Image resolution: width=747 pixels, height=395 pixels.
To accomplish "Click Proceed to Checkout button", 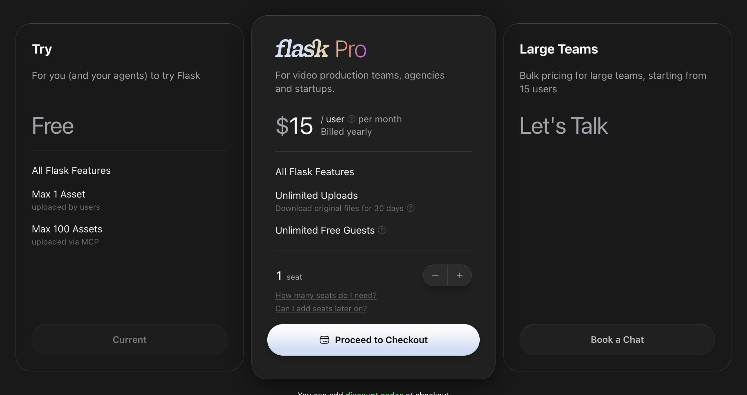I will tap(373, 340).
